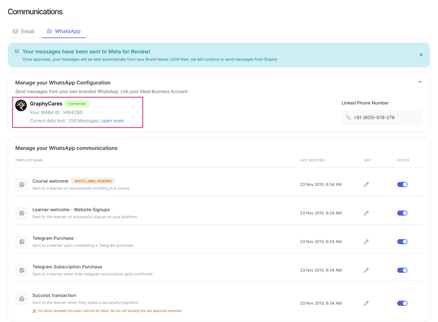Dismiss the Meta review notification banner

[421, 55]
